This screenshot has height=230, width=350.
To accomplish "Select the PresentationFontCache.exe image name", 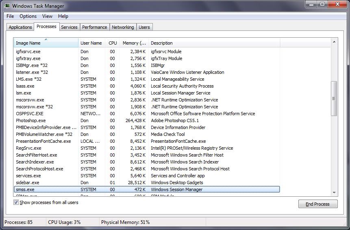I will pos(43,141).
